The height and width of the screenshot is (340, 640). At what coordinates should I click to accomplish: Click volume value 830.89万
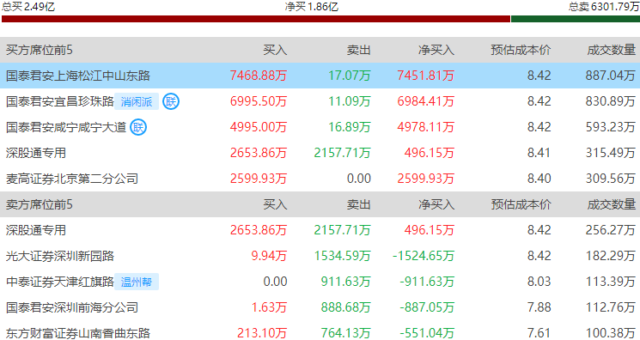click(x=611, y=101)
